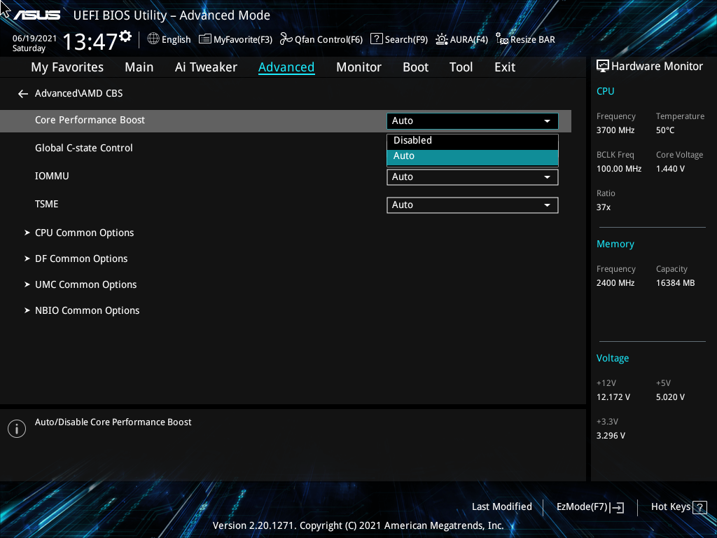The width and height of the screenshot is (717, 538).
Task: Click the EzMode(F7) button
Action: coord(590,506)
